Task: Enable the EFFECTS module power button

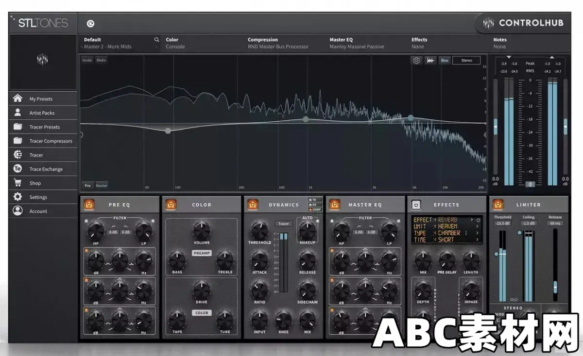Action: point(416,205)
